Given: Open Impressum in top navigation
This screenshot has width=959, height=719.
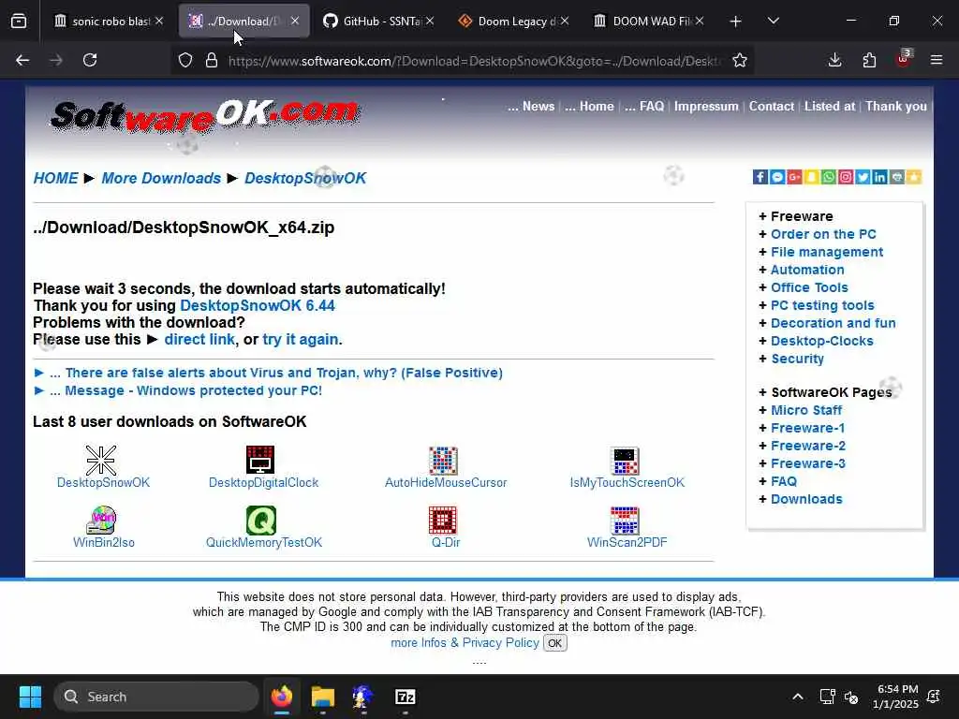Looking at the screenshot, I should click(x=706, y=107).
